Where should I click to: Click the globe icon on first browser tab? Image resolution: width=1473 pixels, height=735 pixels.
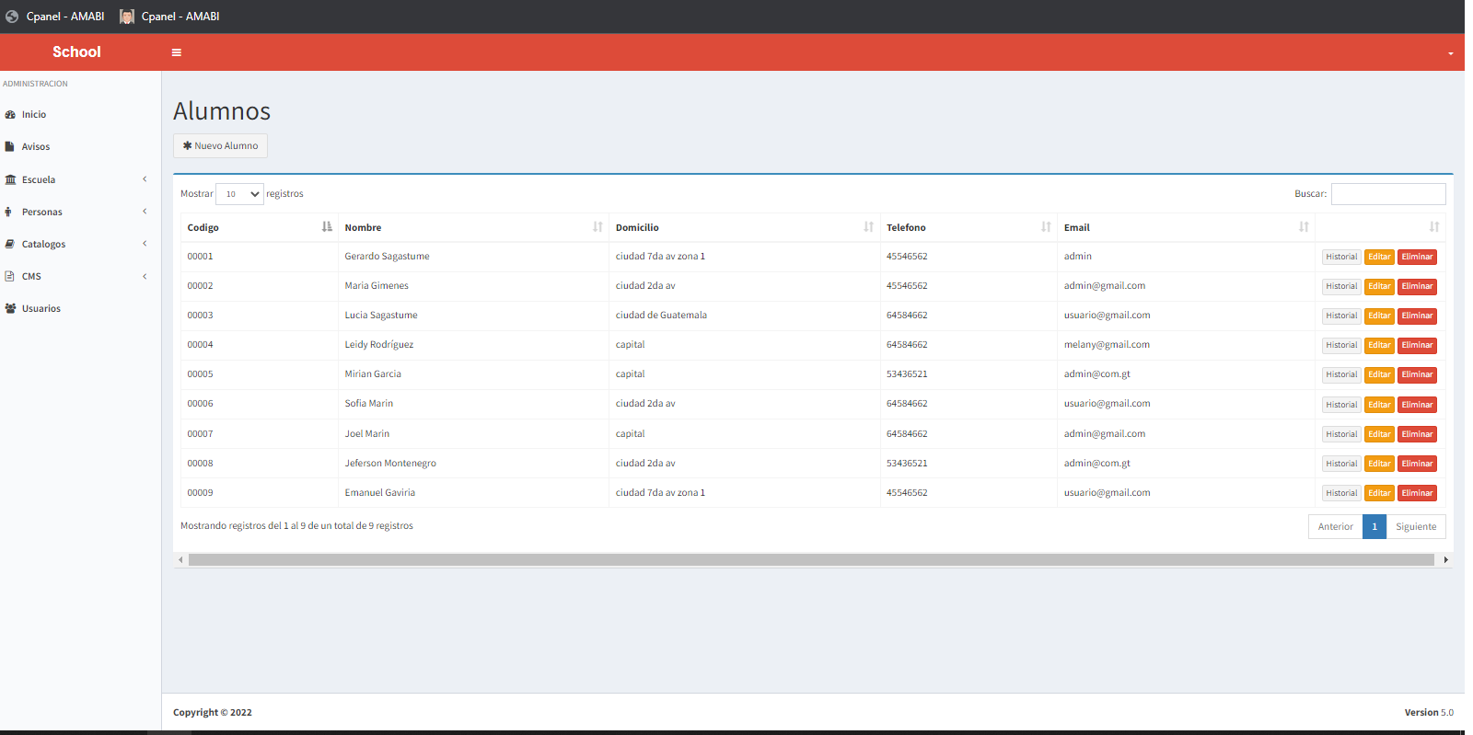[x=12, y=17]
